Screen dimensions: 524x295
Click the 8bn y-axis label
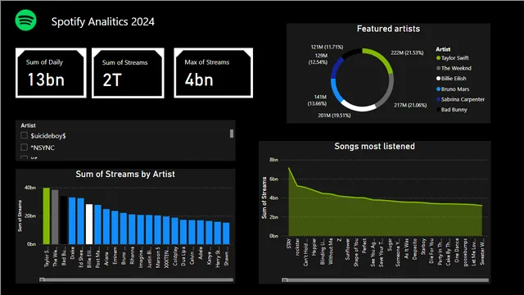point(273,160)
